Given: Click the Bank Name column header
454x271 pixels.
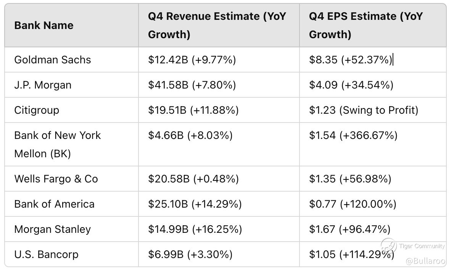Looking at the screenshot, I should tap(44, 26).
